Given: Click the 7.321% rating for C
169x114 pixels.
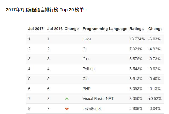Looking at the screenshot, I should (136, 49).
